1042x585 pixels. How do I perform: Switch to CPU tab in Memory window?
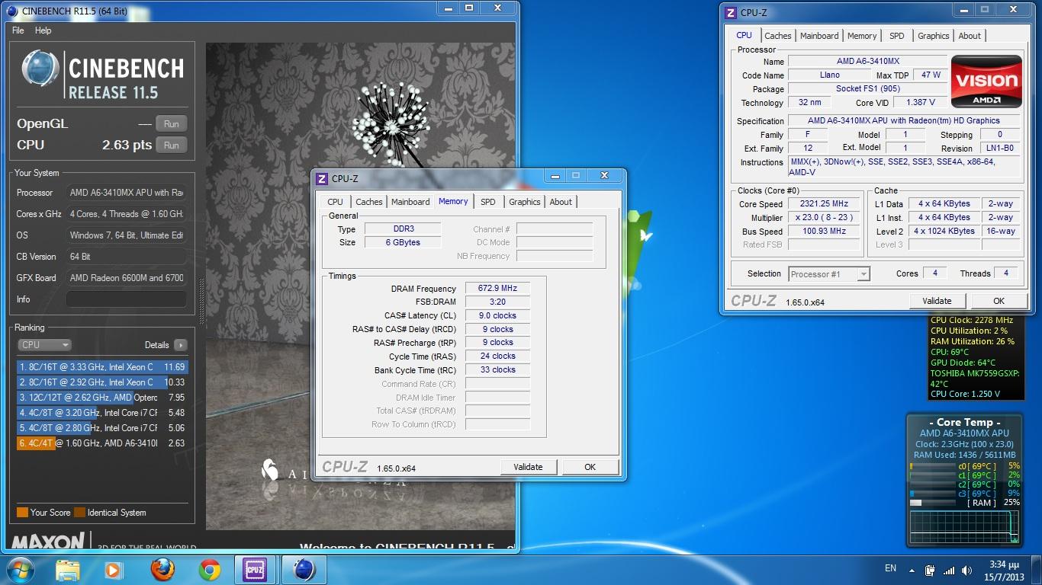click(x=336, y=202)
